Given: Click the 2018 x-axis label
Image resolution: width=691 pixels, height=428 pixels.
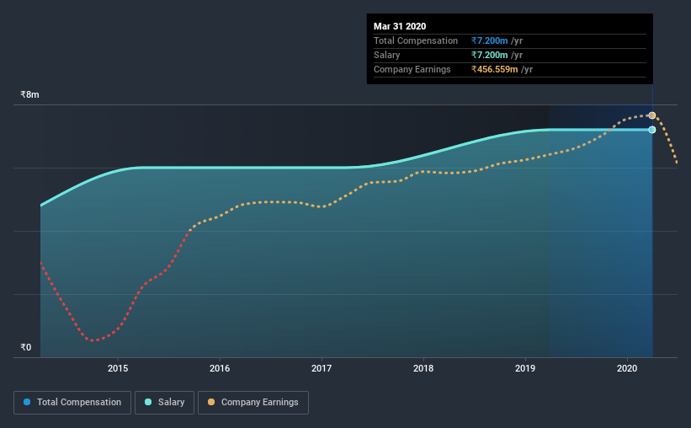Looking at the screenshot, I should pyautogui.click(x=423, y=368).
